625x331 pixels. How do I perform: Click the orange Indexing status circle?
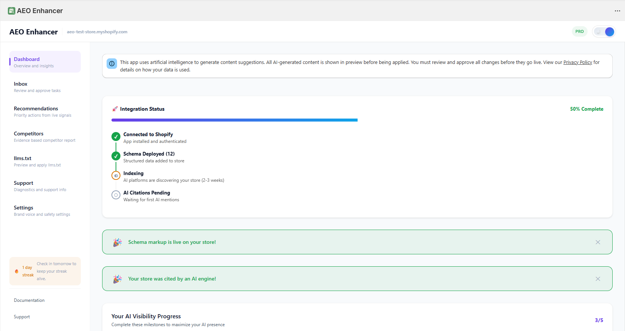pos(116,175)
